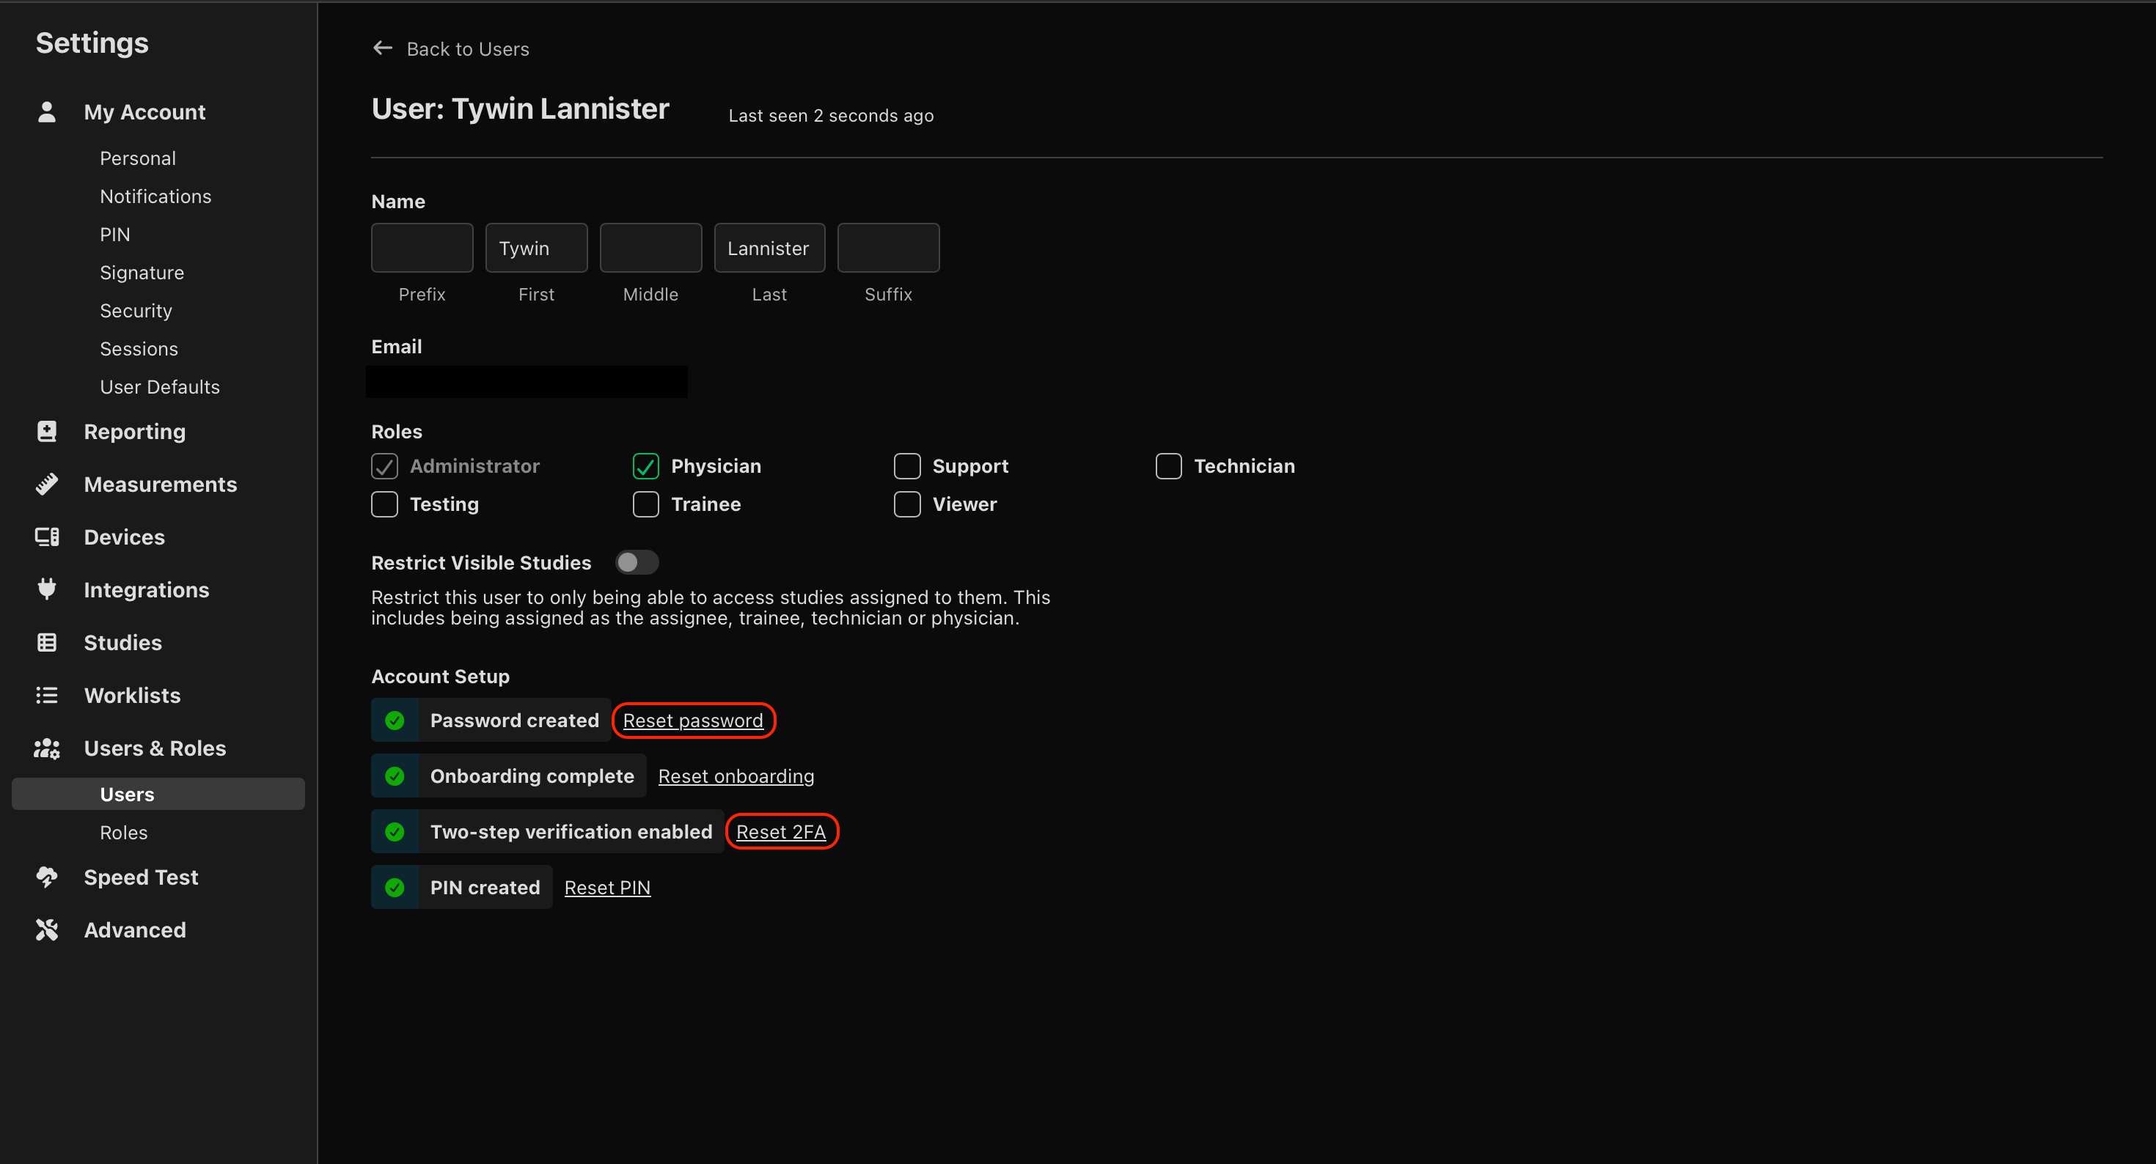Open User Defaults page

pyautogui.click(x=160, y=386)
